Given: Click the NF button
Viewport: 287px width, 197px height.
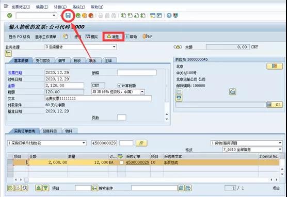Looking at the screenshot, I should click(148, 37).
